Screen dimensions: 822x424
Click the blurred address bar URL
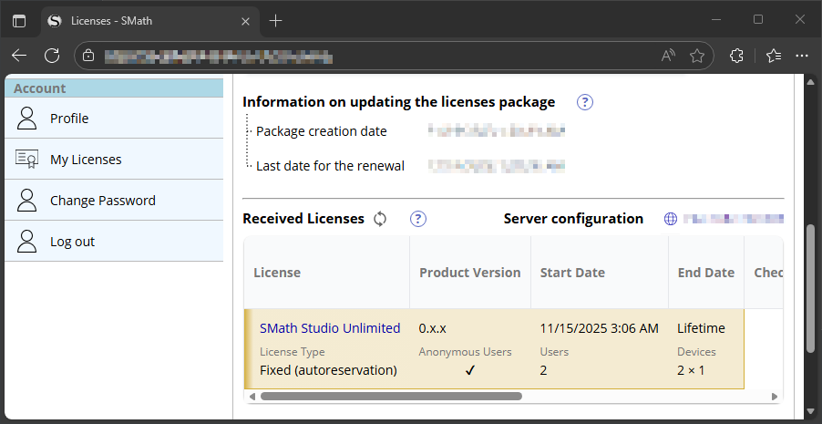point(218,57)
